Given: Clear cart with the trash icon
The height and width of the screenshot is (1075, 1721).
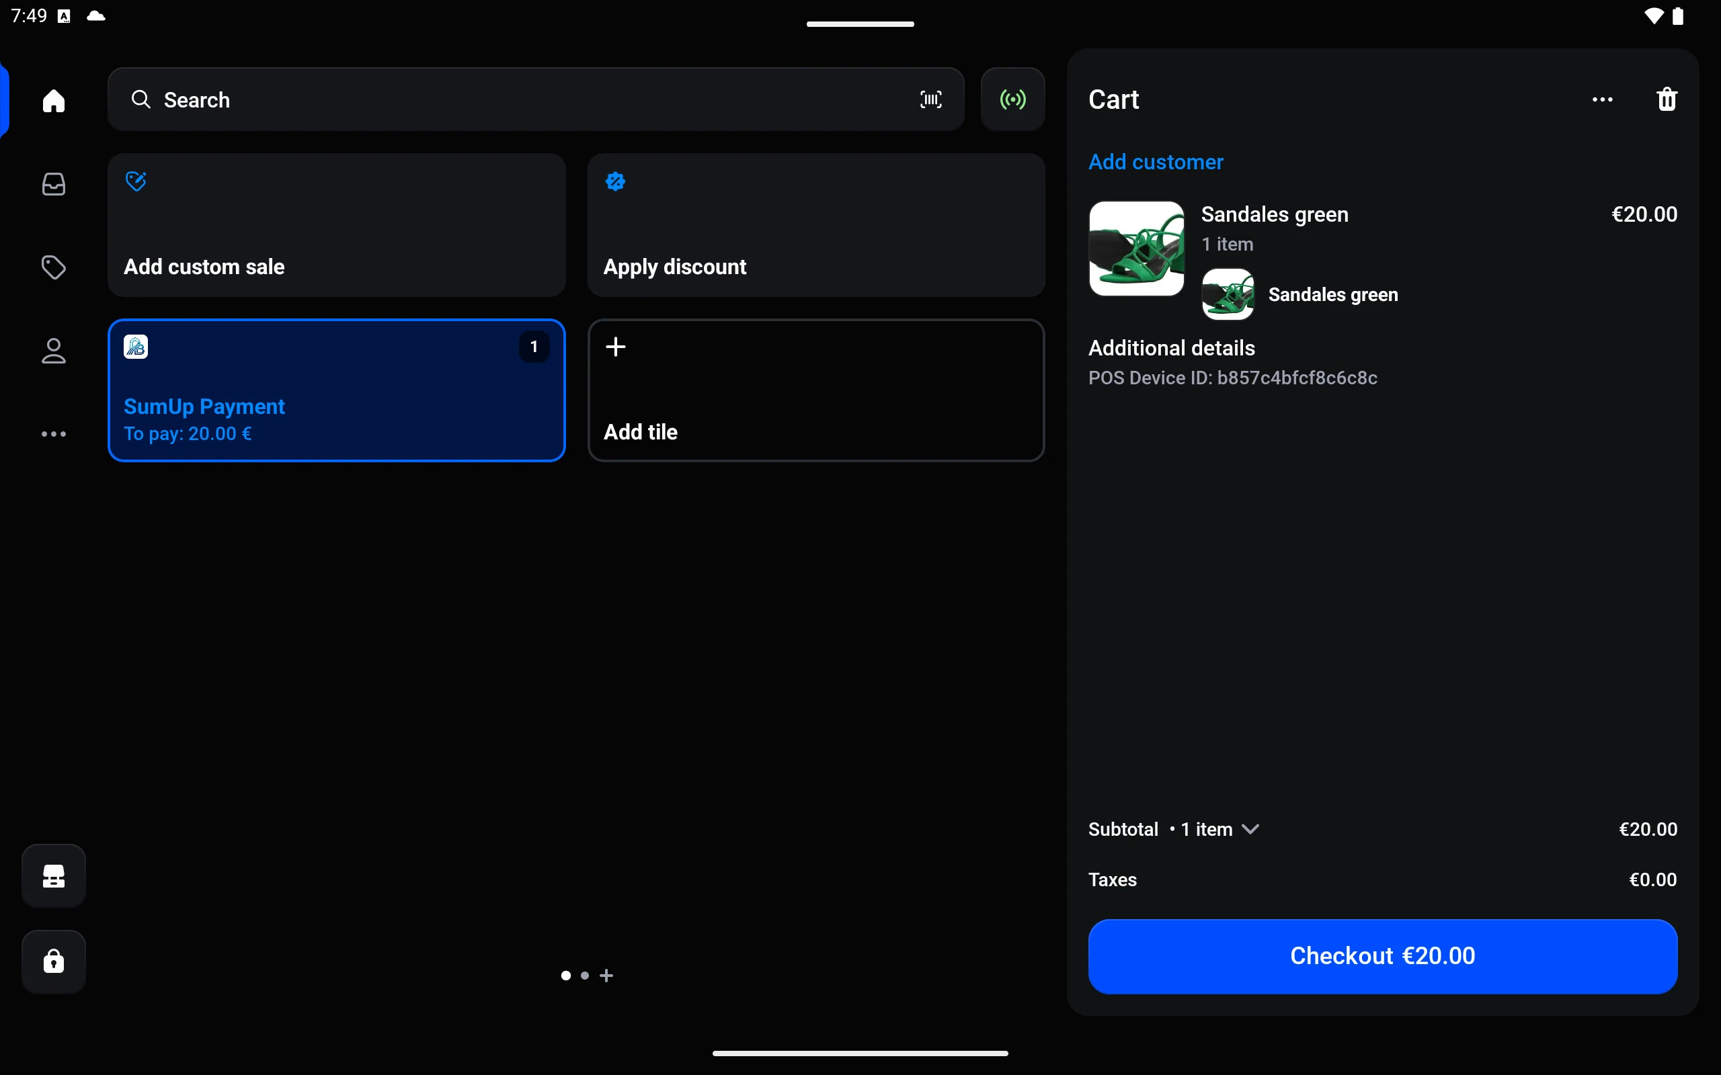Looking at the screenshot, I should pos(1667,99).
